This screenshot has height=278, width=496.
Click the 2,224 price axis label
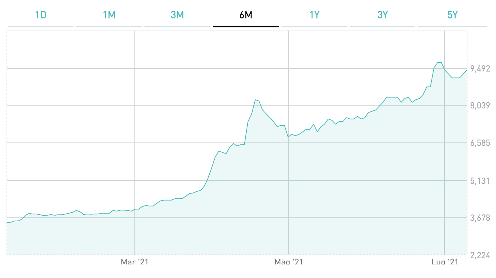point(480,255)
